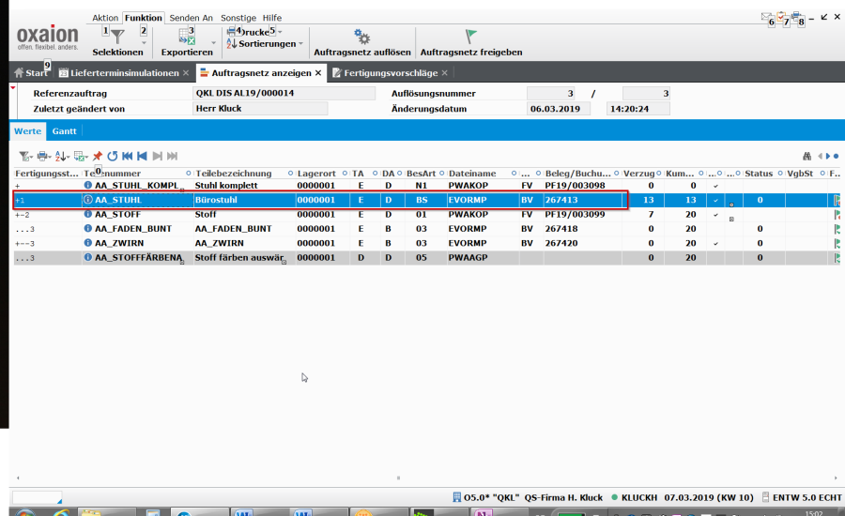This screenshot has height=516, width=845.
Task: Expand the AA_STUHL_KOMPL tree node
Action: tap(18, 186)
